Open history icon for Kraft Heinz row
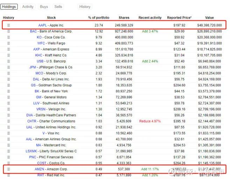Viewport: 231px width, 179px height. pos(8,55)
